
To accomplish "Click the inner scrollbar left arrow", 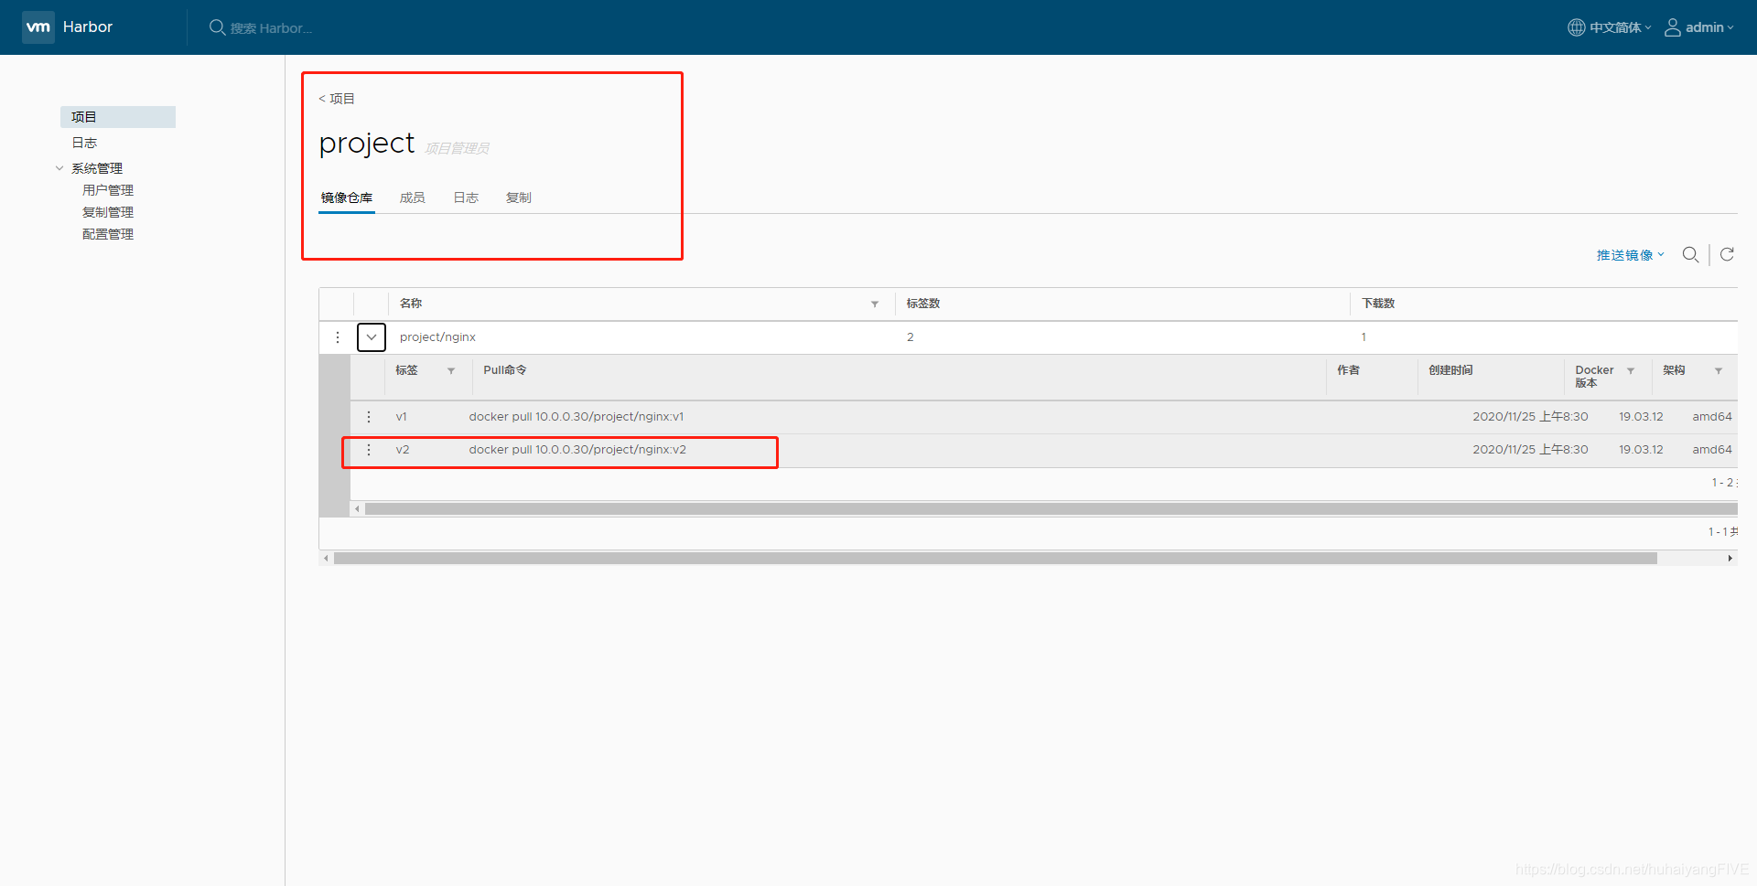I will click(357, 509).
